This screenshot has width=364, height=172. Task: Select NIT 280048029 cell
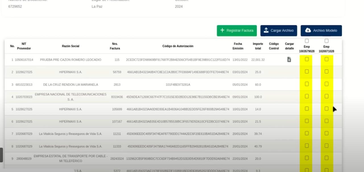click(x=24, y=159)
